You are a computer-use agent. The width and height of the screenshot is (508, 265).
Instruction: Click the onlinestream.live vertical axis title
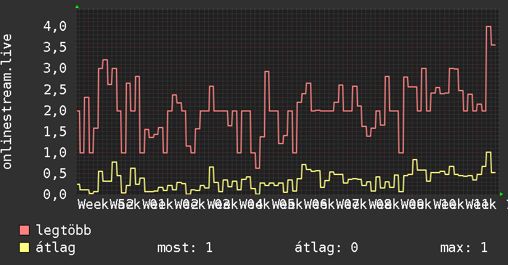click(x=7, y=102)
